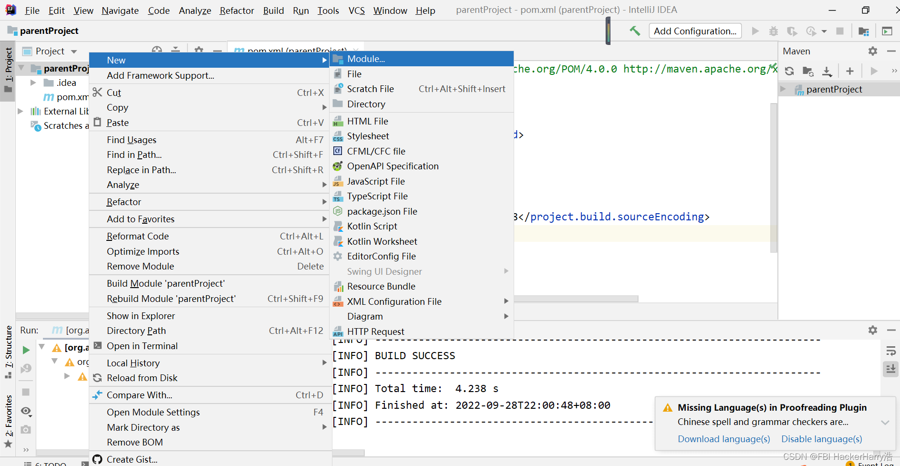Choose Kotlin Script from New submenu

point(422,226)
